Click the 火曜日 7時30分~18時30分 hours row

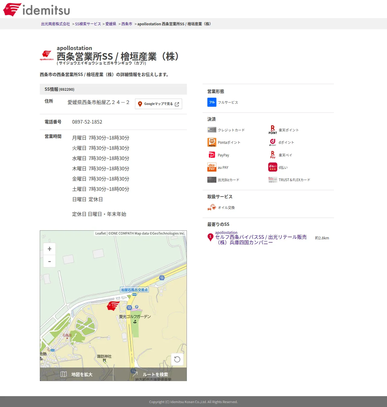[101, 148]
